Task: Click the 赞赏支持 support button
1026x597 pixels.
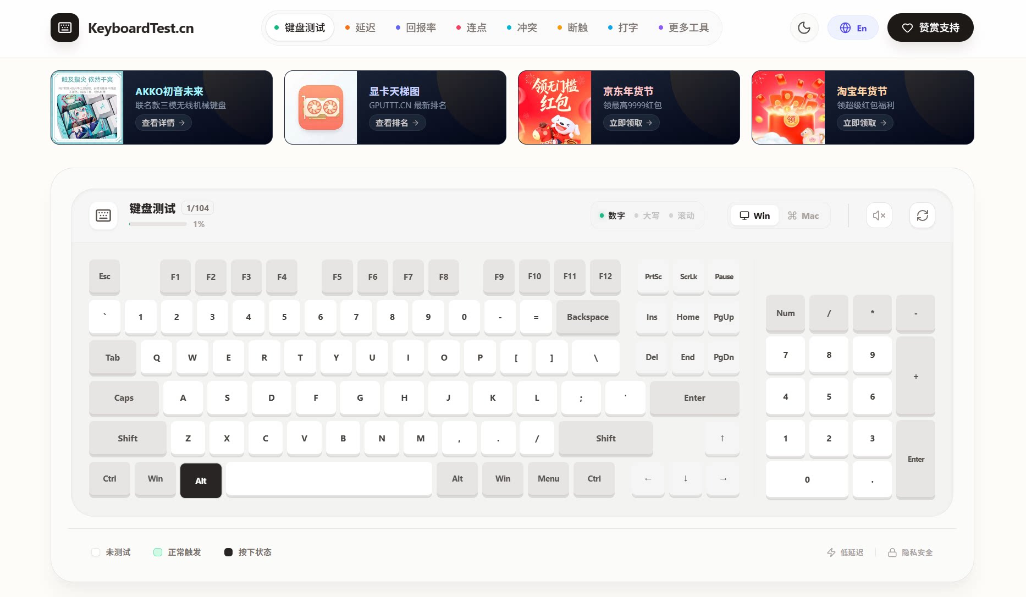Action: pos(930,27)
